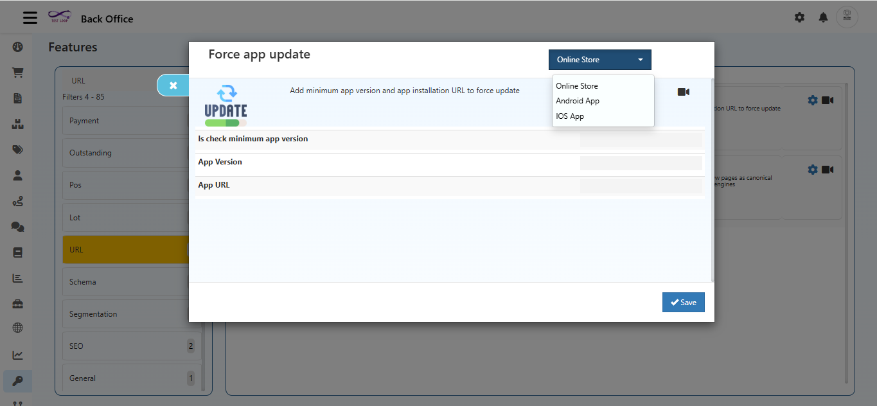877x406 pixels.
Task: Open the globe icon in the left sidebar
Action: 17,329
